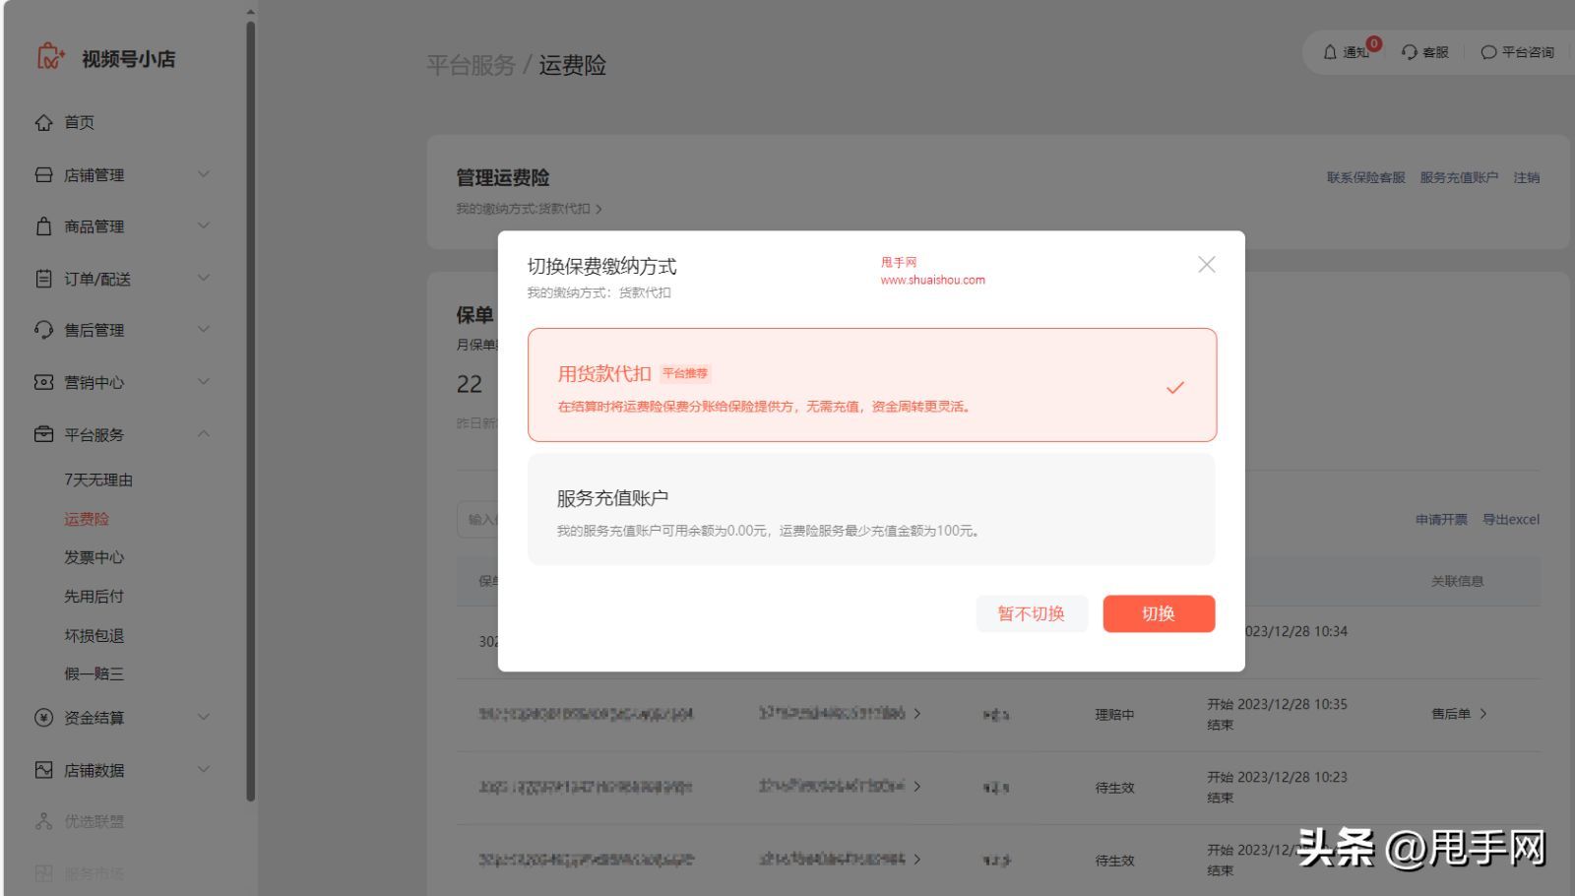Click the 订单/配送 clipboard icon
This screenshot has height=896, width=1575.
(x=43, y=279)
